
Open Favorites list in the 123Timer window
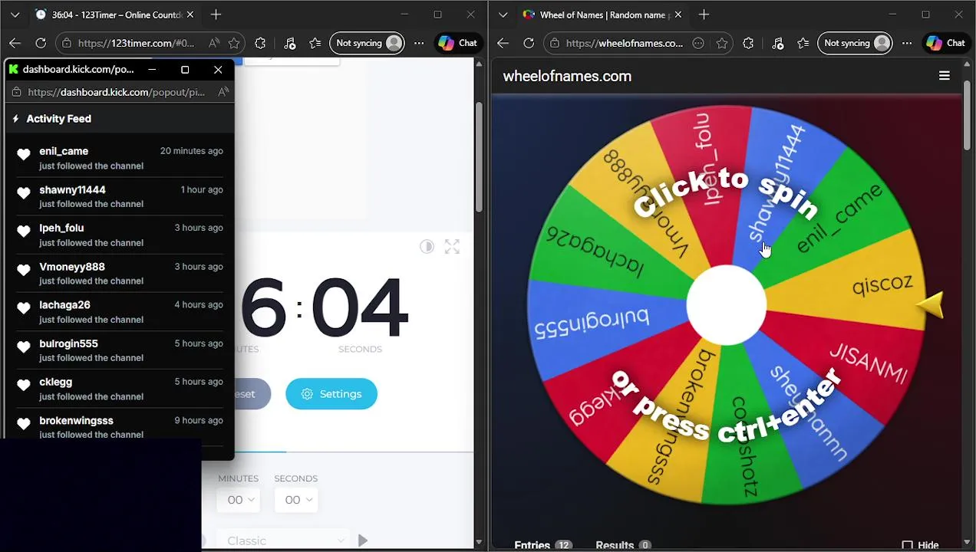(315, 43)
